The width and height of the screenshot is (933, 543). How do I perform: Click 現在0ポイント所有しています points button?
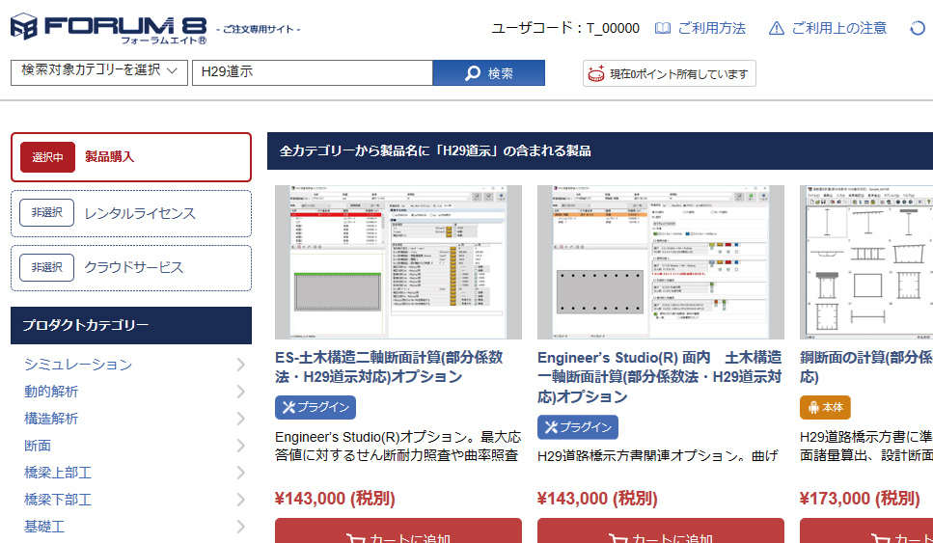[x=670, y=73]
